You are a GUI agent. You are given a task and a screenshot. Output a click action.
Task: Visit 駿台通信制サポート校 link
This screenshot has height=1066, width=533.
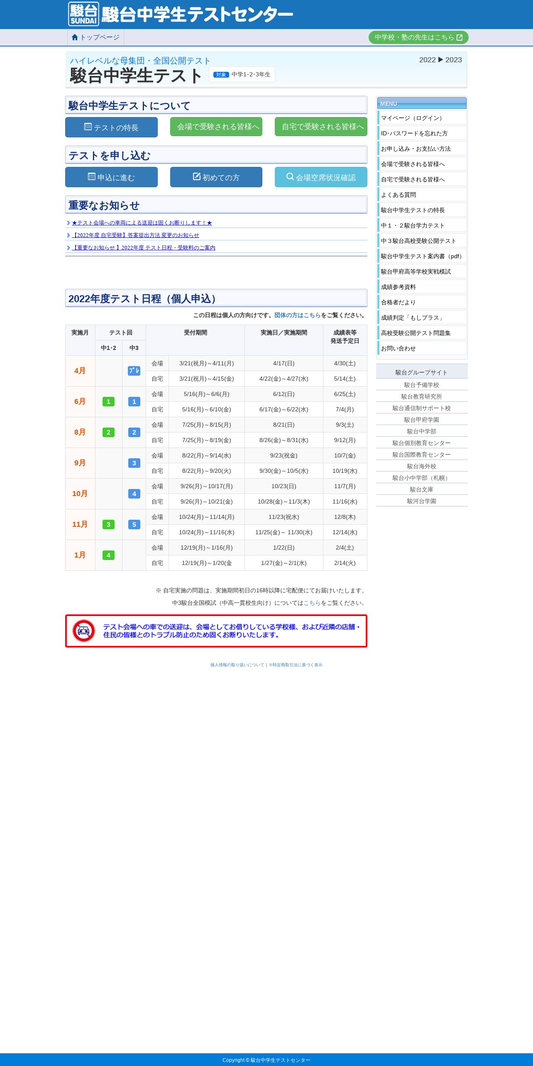click(422, 408)
